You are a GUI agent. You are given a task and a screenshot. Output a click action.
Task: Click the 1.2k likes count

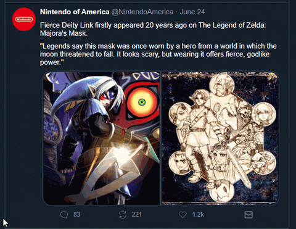click(198, 214)
